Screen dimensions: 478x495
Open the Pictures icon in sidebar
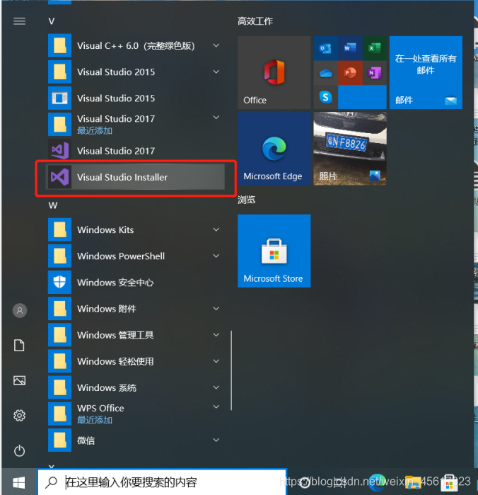tap(19, 380)
